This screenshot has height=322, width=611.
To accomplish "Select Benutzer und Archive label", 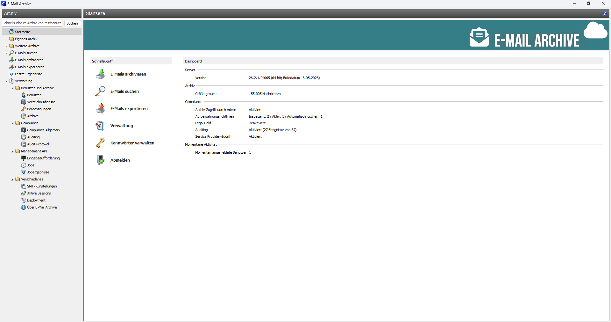I will tap(37, 88).
